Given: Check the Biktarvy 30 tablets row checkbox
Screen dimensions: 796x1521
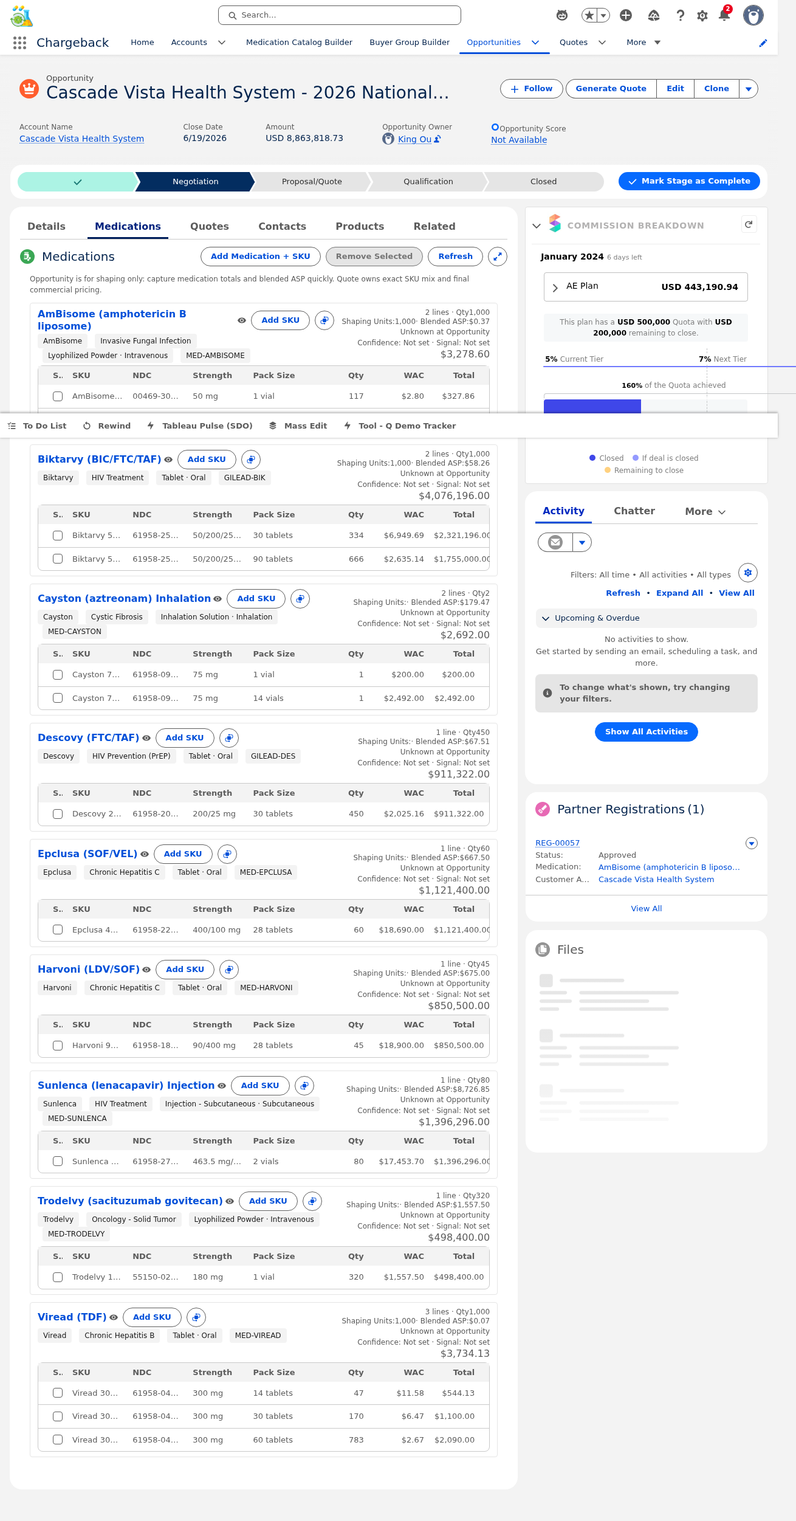Looking at the screenshot, I should [x=58, y=536].
